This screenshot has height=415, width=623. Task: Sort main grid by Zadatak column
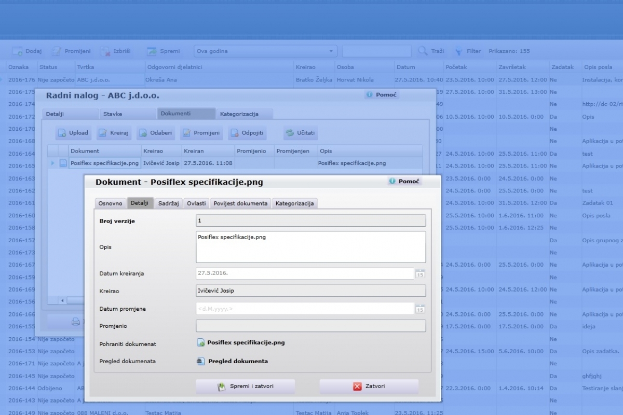tap(565, 67)
